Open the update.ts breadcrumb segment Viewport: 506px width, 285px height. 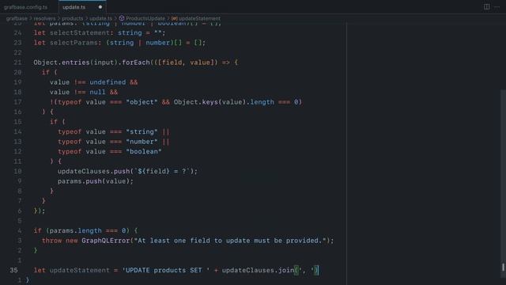[100, 18]
